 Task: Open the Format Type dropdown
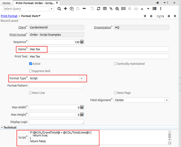tap(82, 78)
